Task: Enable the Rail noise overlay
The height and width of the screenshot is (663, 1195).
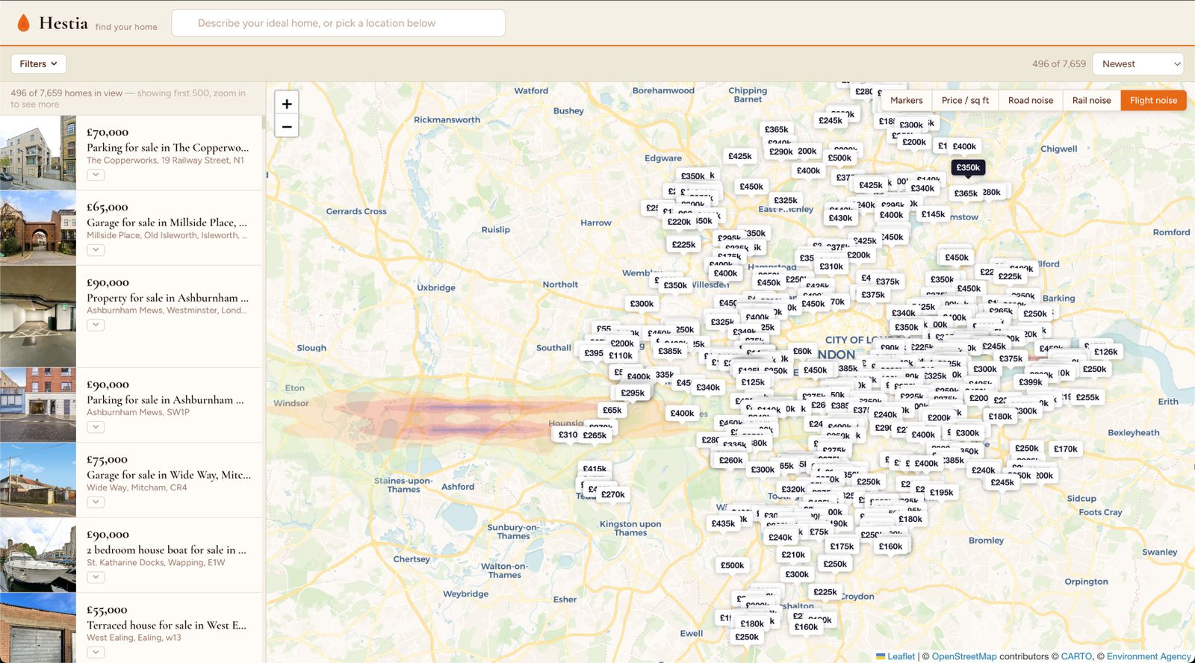Action: [1091, 100]
